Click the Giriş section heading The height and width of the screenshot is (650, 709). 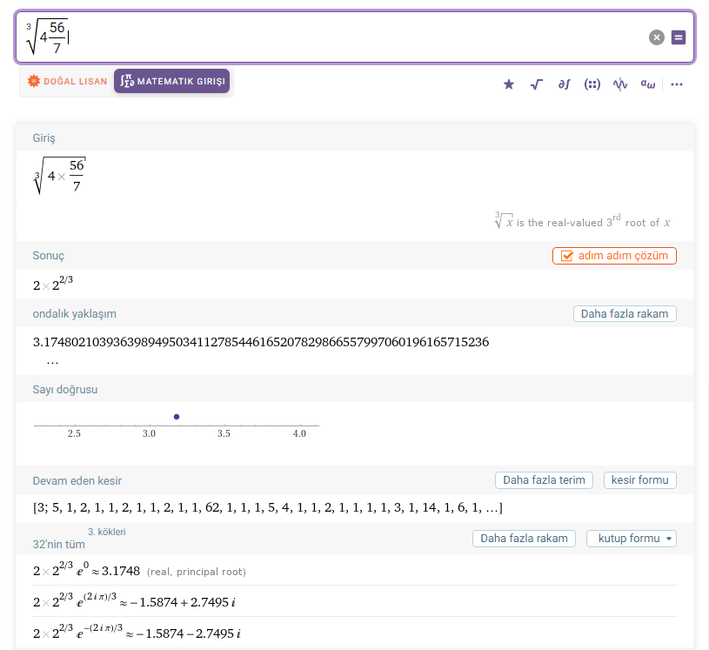point(43,138)
